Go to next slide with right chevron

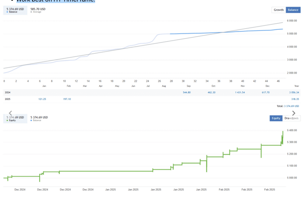click(x=294, y=113)
